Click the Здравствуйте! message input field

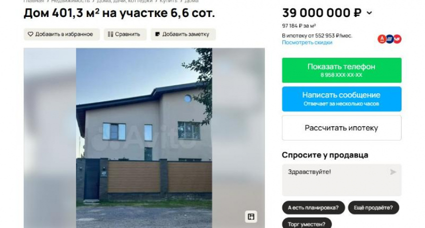tap(341, 180)
